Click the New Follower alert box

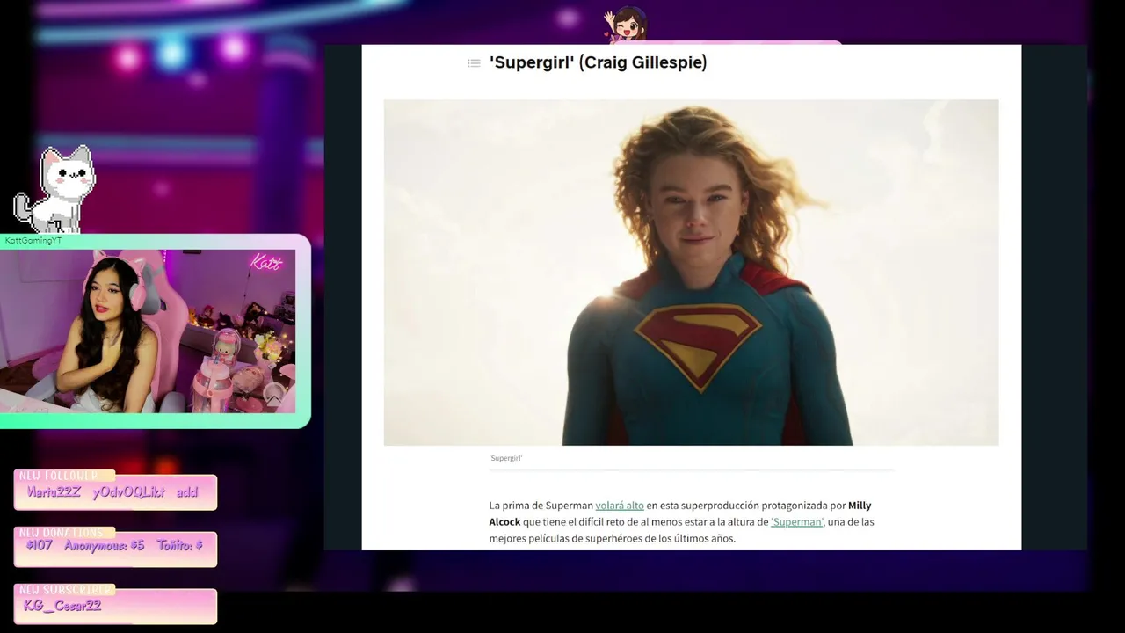(x=115, y=492)
